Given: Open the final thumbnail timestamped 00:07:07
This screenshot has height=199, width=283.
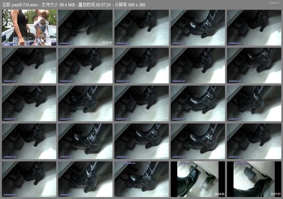Looking at the screenshot, I should [254, 179].
